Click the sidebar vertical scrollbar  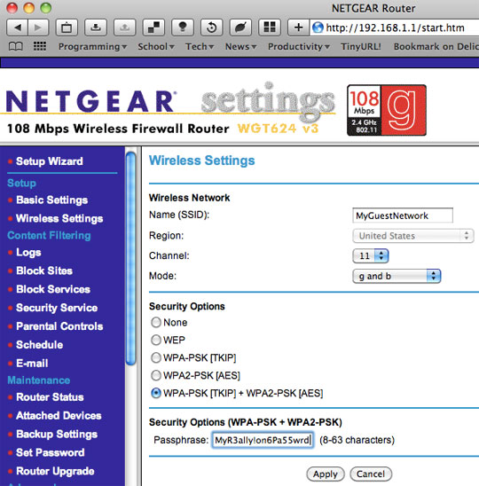[130, 258]
